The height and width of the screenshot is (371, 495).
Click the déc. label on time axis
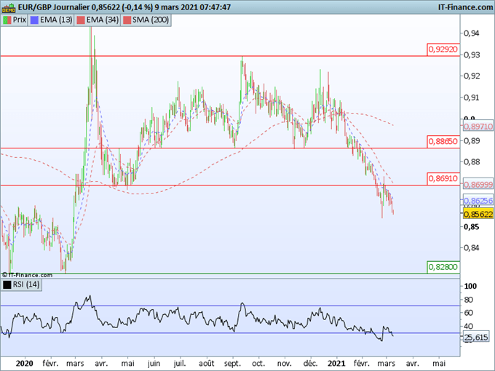(x=310, y=364)
